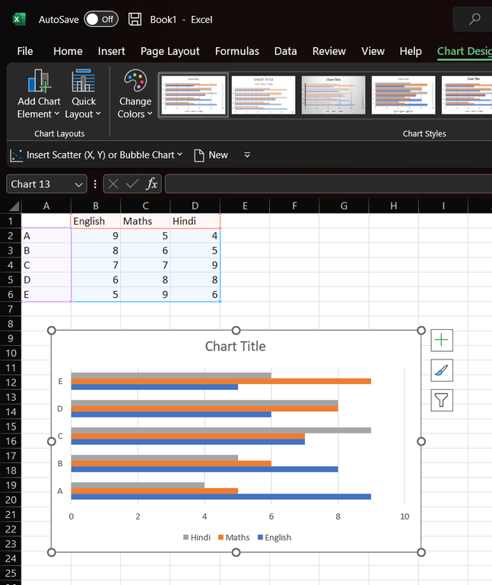Screen dimensions: 492x585
Task: Click the Chart Styles paintbrush button
Action: tap(442, 370)
